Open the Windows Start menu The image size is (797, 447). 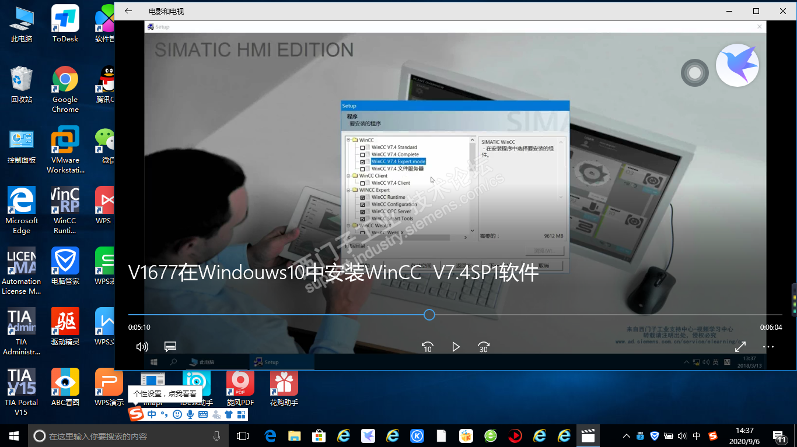13,436
